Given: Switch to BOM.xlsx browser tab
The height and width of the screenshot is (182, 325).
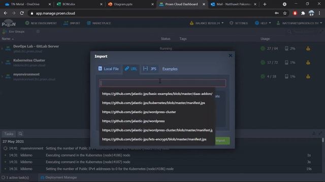Looking at the screenshot, I should coord(79,4).
